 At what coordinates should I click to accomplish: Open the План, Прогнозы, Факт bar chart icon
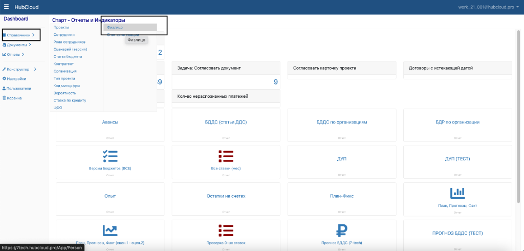click(457, 193)
